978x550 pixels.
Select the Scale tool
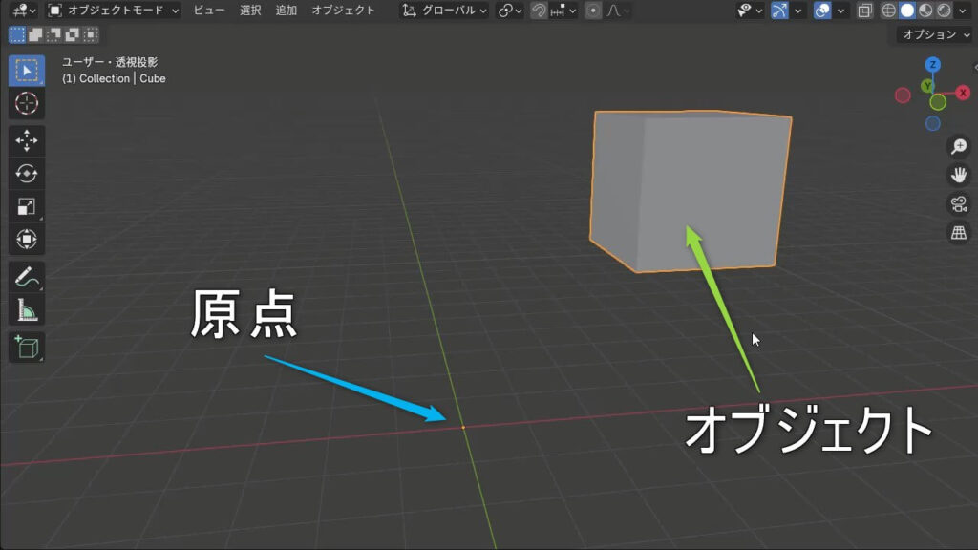point(26,206)
